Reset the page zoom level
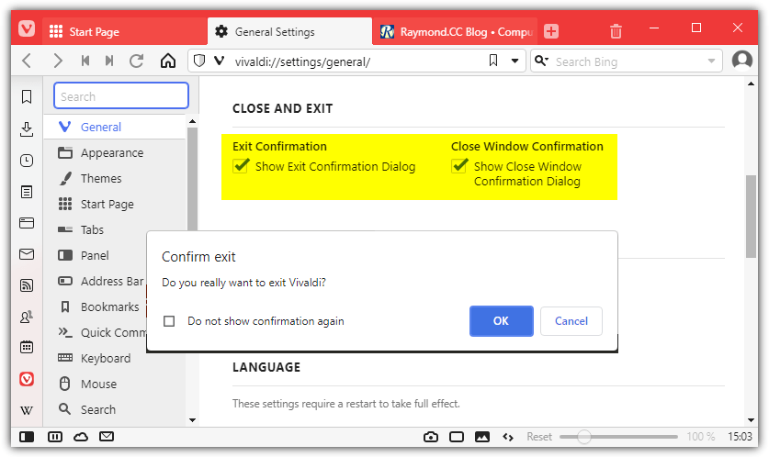 [x=539, y=437]
